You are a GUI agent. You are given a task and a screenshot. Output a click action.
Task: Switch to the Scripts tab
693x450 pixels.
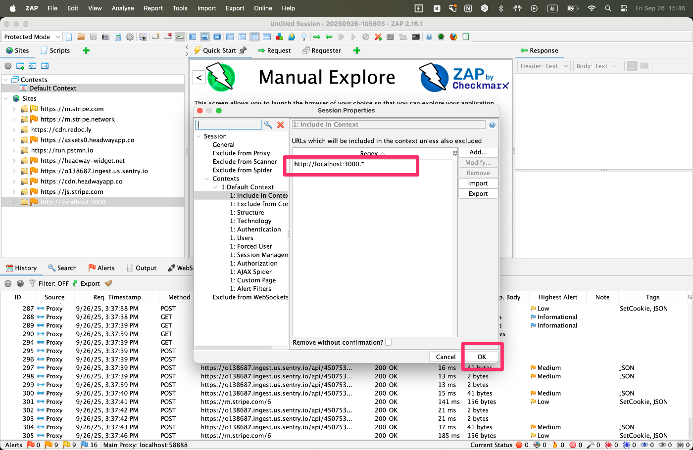(55, 50)
